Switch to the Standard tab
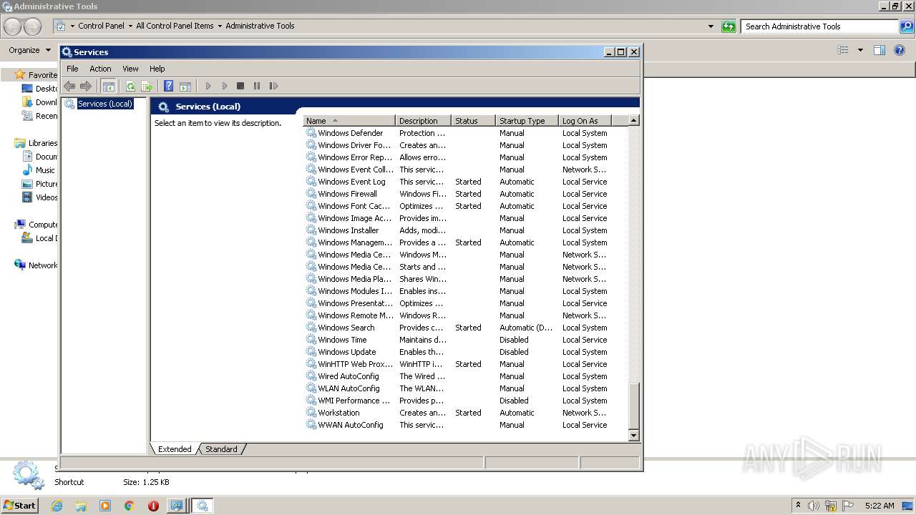 221,449
